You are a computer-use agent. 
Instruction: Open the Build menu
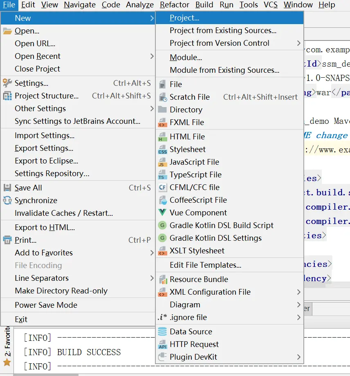(204, 5)
